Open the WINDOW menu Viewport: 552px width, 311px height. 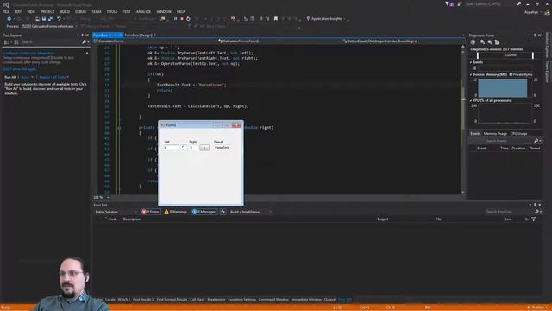[164, 11]
